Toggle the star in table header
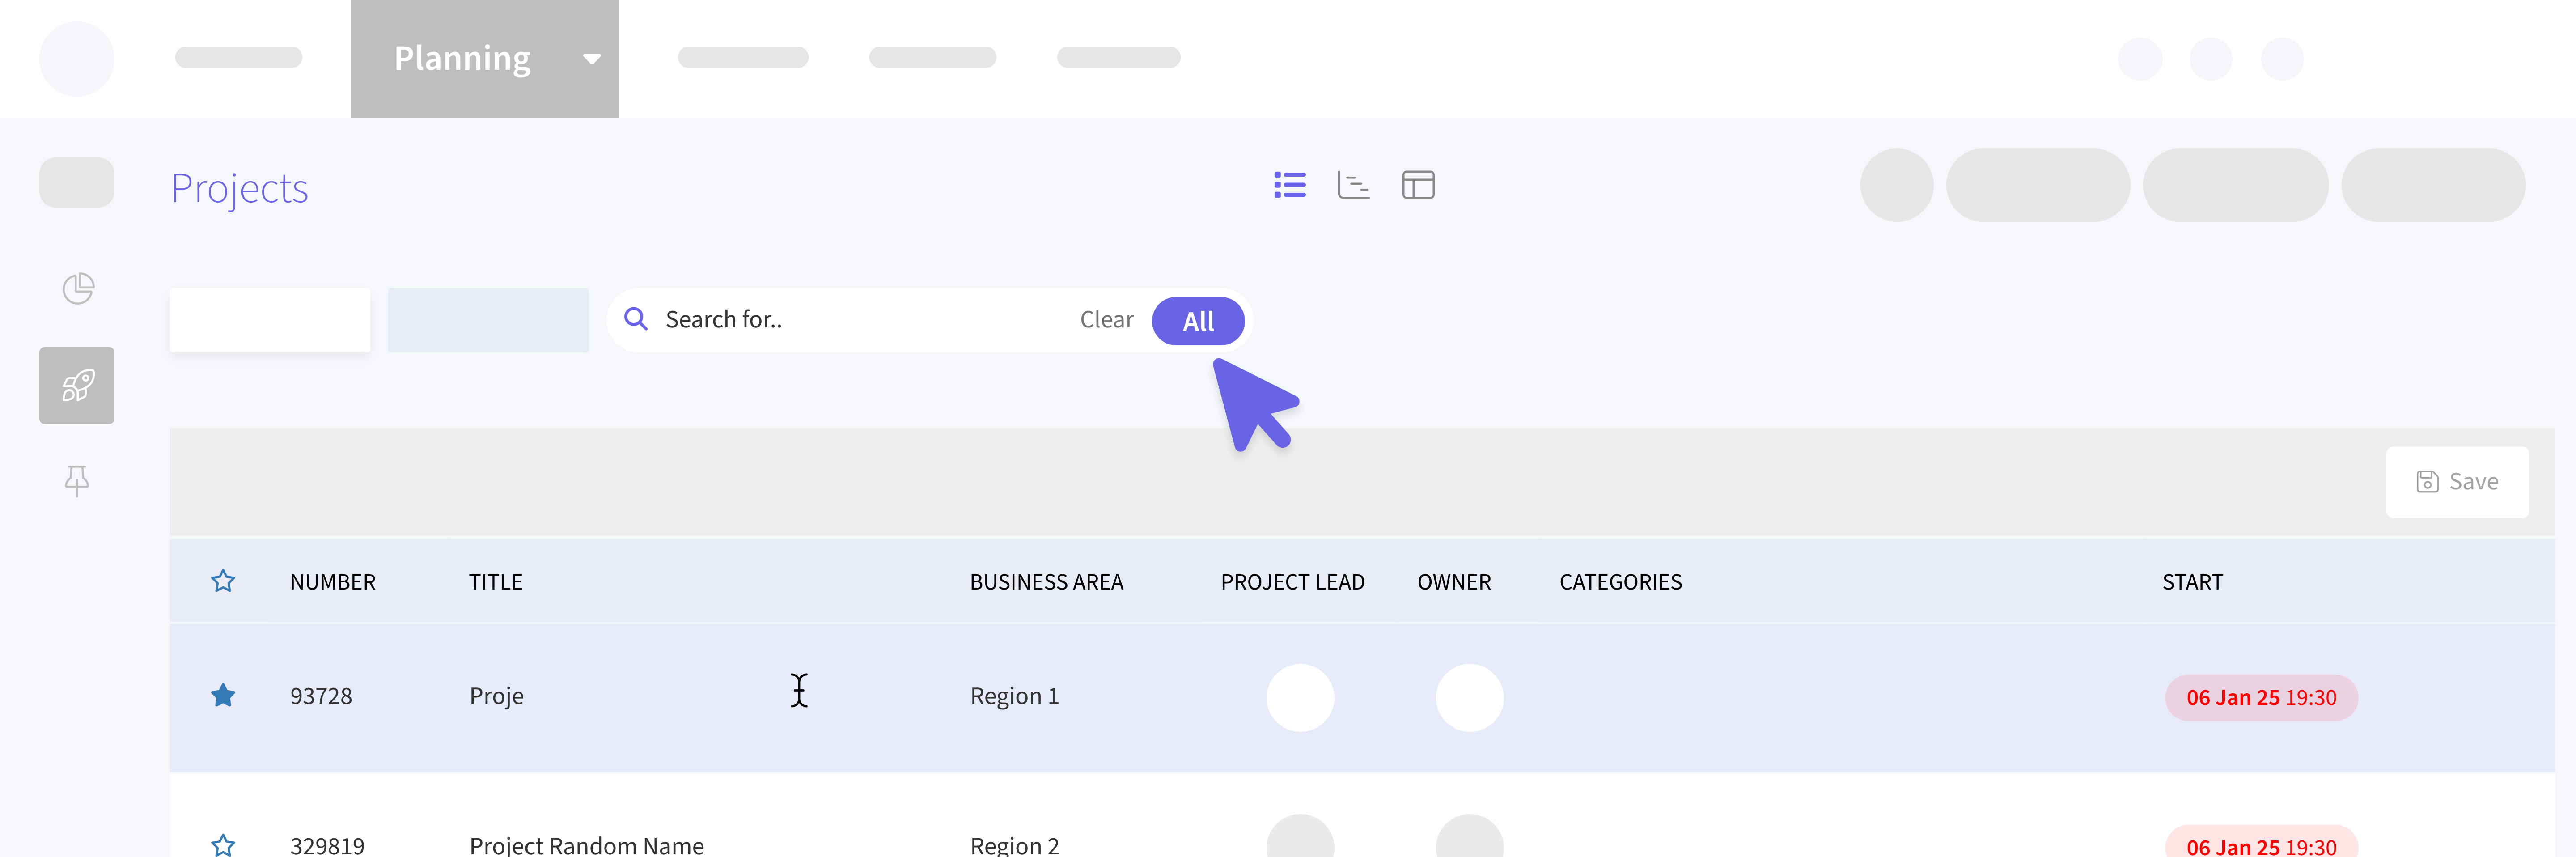The height and width of the screenshot is (857, 2576). 223,581
